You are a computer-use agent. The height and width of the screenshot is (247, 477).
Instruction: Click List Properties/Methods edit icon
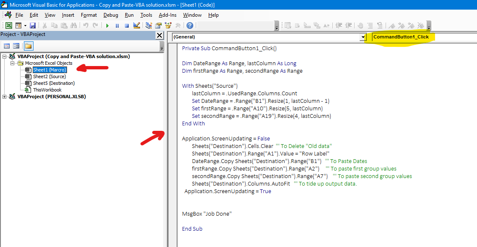point(288,26)
